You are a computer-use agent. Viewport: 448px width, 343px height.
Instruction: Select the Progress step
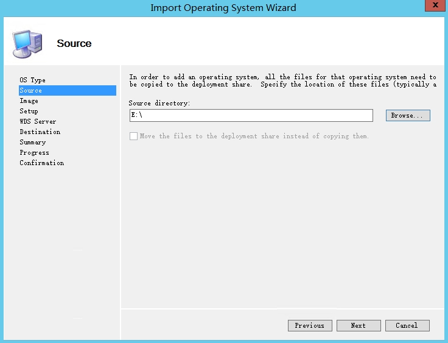point(34,152)
